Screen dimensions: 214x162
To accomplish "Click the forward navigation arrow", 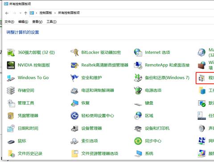I will [14, 13].
